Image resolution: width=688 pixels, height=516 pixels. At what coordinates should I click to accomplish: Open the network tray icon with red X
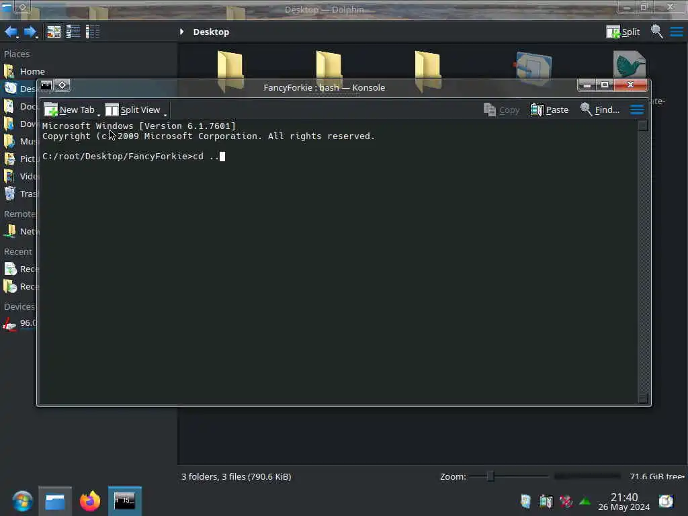pyautogui.click(x=566, y=501)
